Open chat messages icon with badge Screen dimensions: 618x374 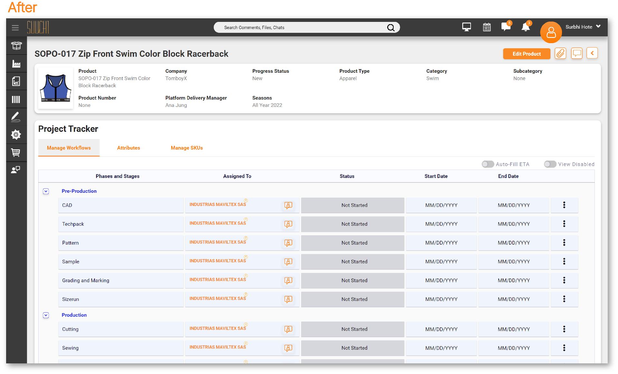point(506,26)
